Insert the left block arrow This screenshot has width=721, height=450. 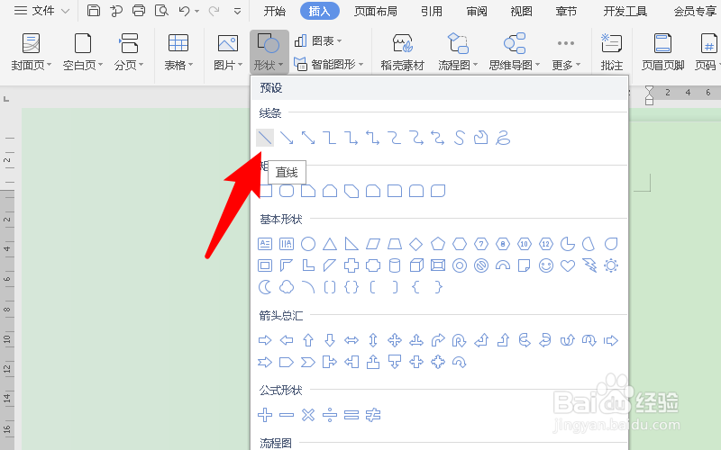pyautogui.click(x=287, y=340)
